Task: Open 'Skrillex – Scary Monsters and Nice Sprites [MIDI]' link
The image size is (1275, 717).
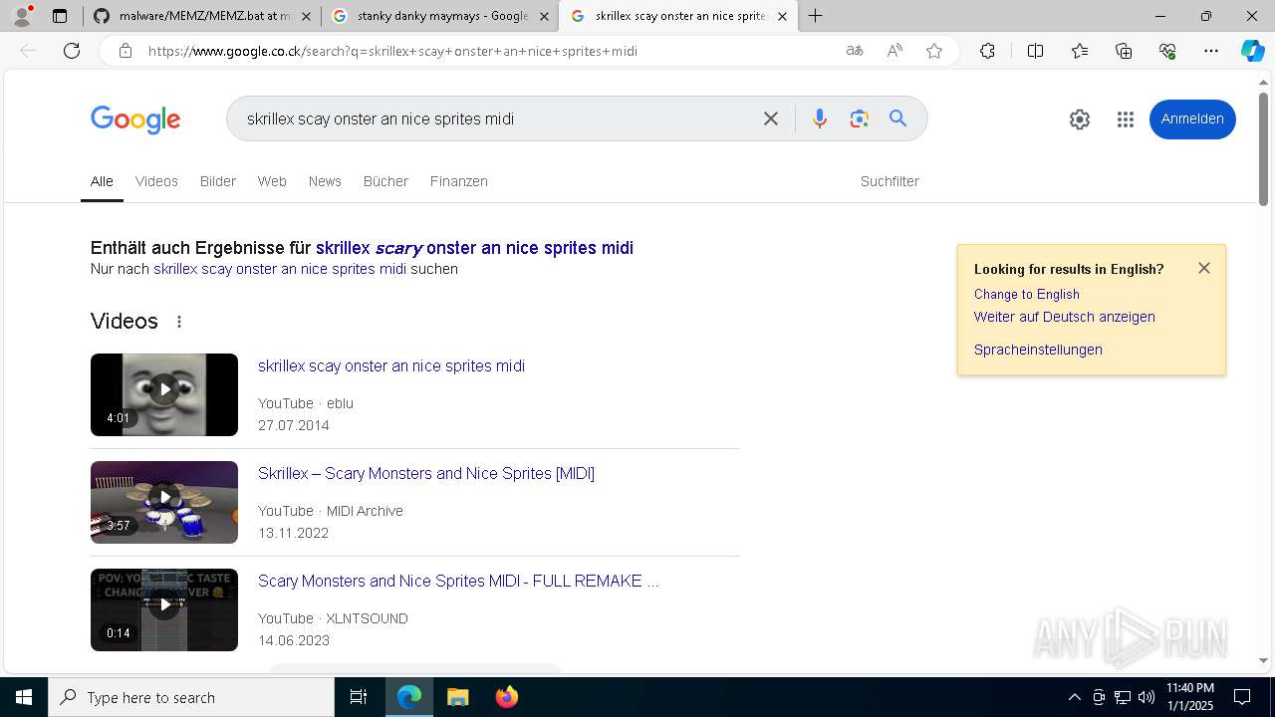Action: tap(426, 473)
